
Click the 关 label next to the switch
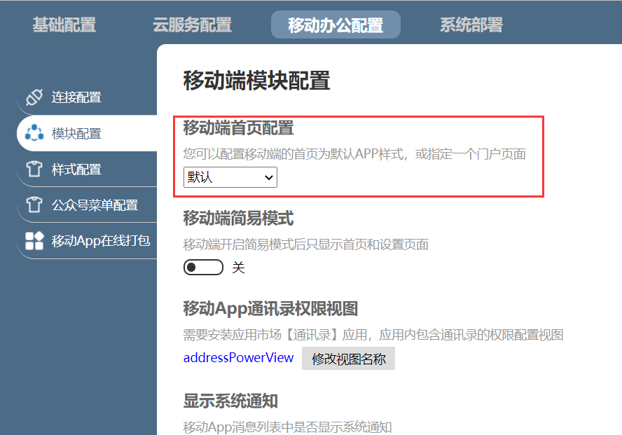pos(238,268)
